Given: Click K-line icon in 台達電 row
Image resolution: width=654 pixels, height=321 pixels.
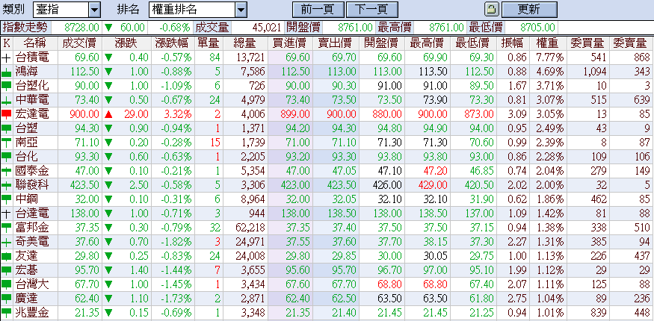Looking at the screenshot, I should tap(6, 214).
